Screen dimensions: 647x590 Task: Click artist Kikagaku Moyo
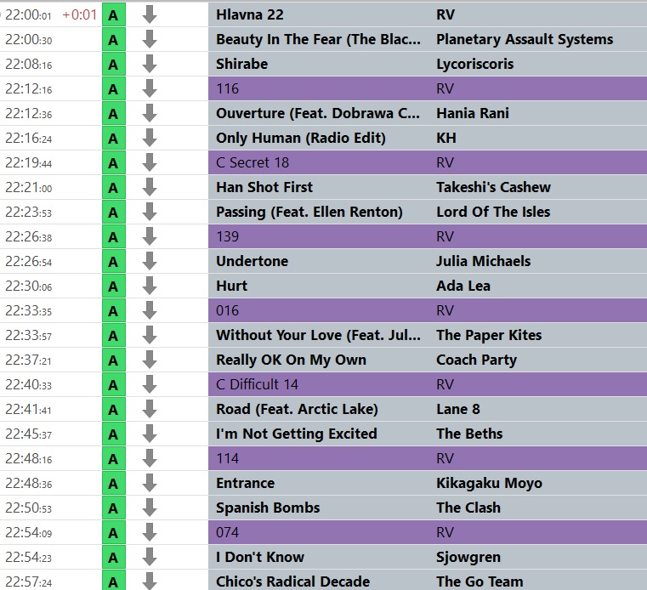coord(489,483)
